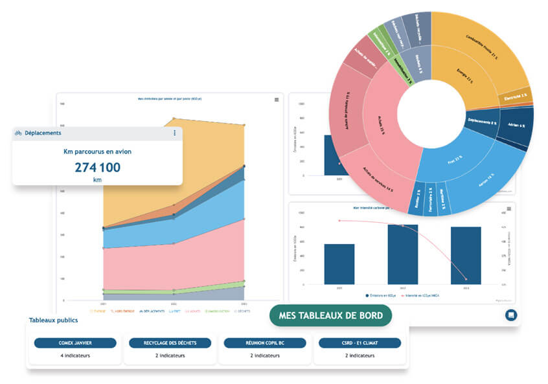Select the Achats de produits segment
Viewport: 548px width, 384px height.
click(347, 111)
